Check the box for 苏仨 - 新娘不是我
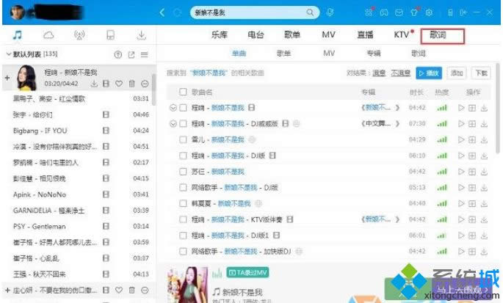The width and height of the screenshot is (503, 303). 183,171
